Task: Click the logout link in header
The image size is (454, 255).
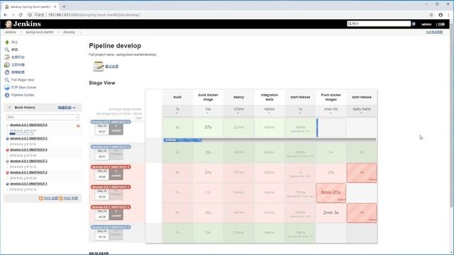Action: [x=441, y=24]
